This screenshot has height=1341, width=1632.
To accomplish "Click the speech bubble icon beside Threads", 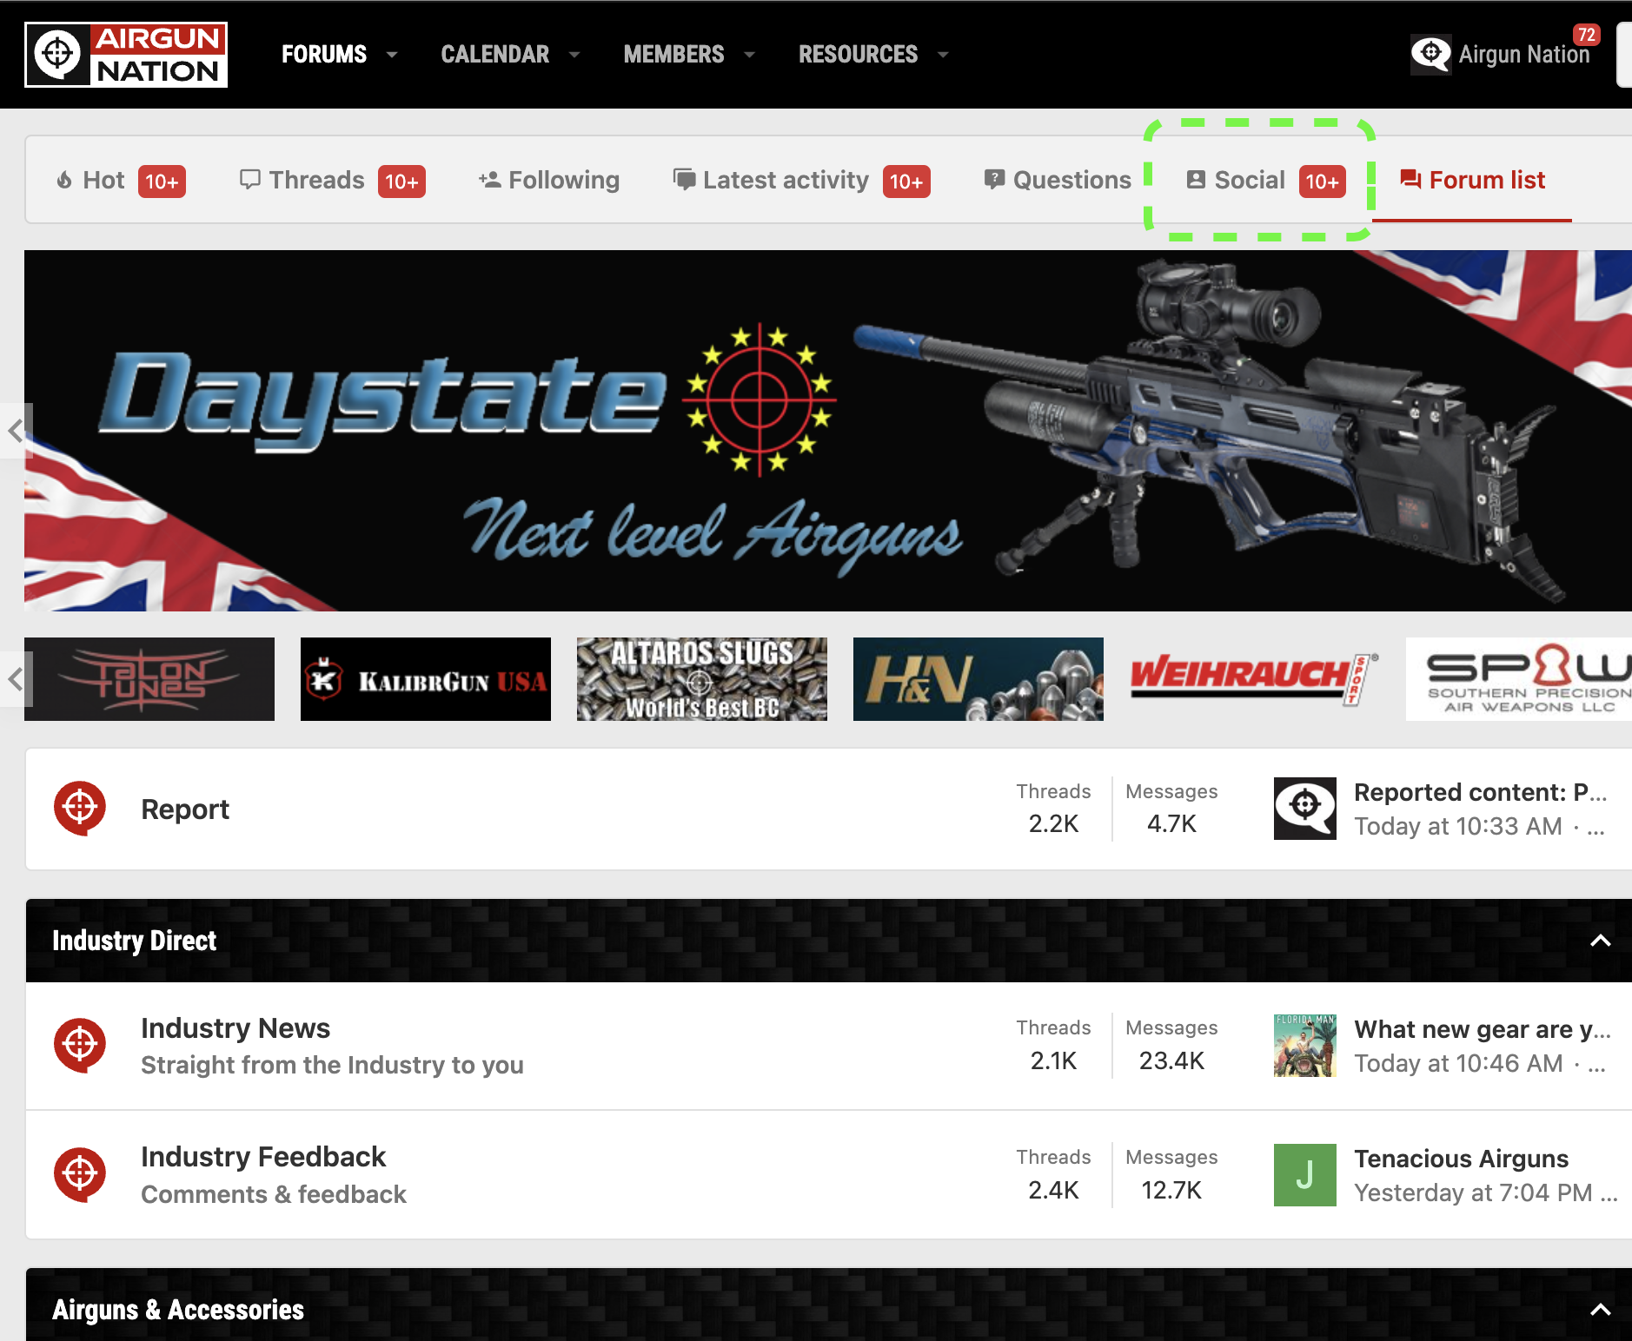I will [249, 180].
